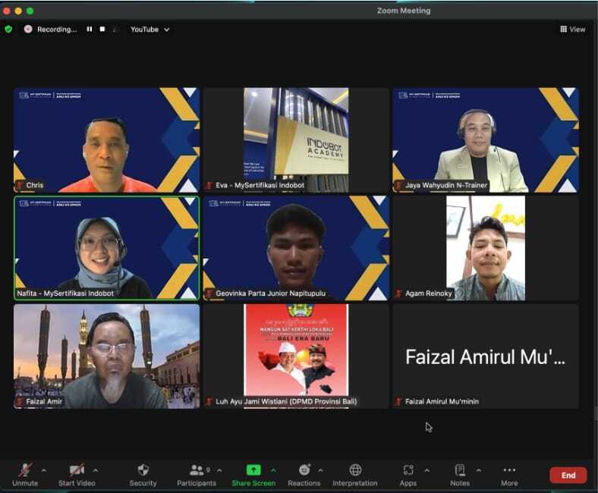
Task: Open Interpretation globe options
Action: pos(355,470)
